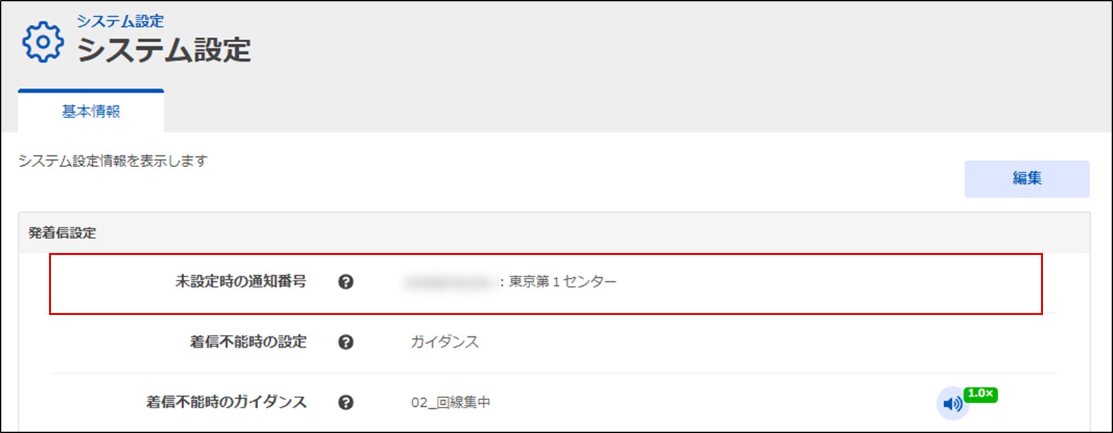
Task: Click the gear icon beside システム設定 title
Action: 43,42
